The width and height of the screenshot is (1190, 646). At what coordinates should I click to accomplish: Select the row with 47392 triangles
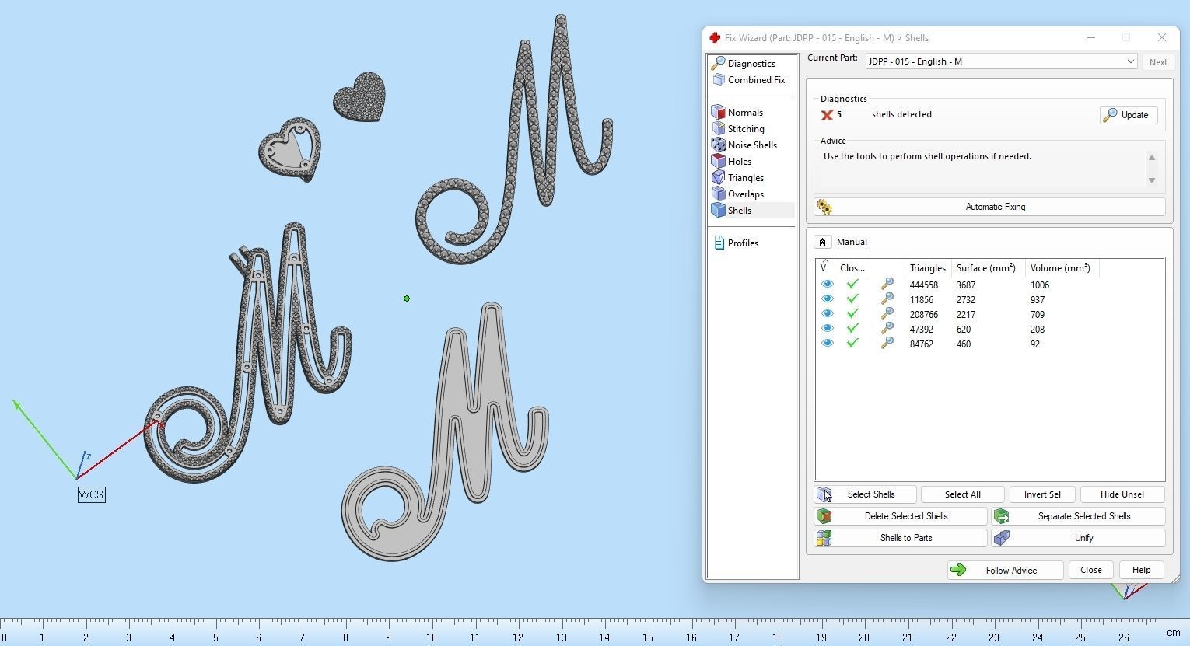coord(989,329)
